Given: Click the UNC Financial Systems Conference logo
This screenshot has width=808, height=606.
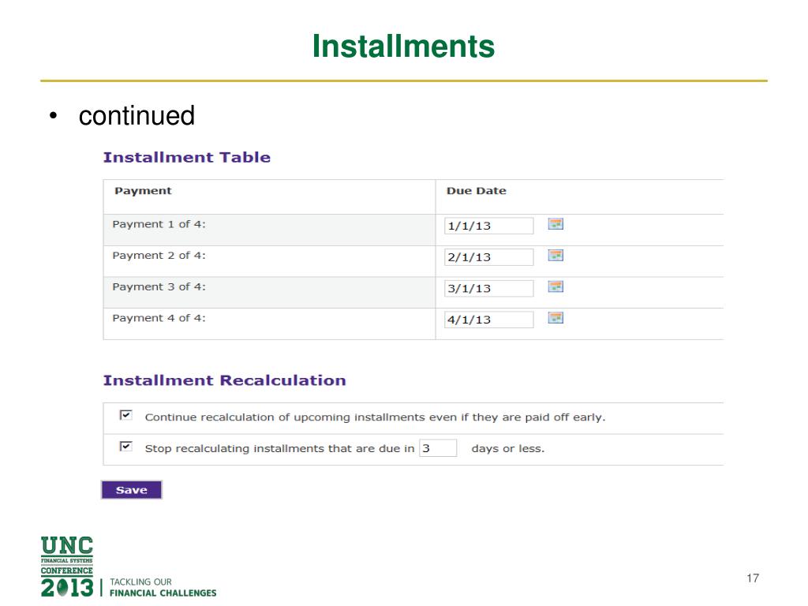Looking at the screenshot, I should coord(67,567).
